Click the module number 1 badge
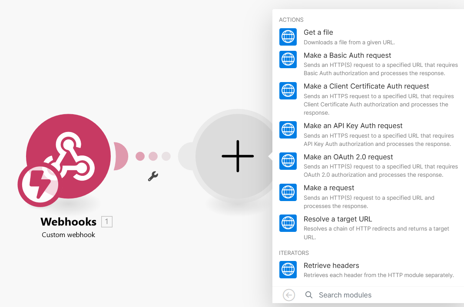This screenshot has width=464, height=307. tap(107, 221)
